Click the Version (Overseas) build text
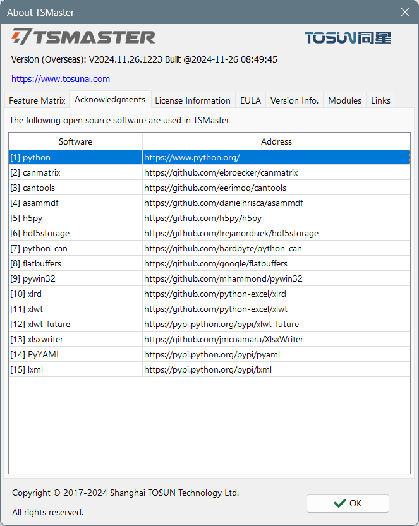This screenshot has height=526, width=419. 144,60
